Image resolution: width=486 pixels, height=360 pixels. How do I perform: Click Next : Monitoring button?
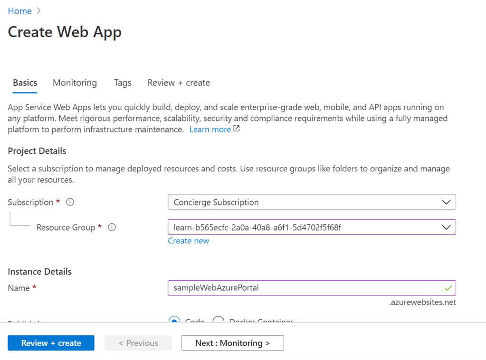coord(232,343)
